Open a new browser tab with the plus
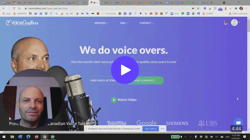The image size is (250, 140). 211,3
